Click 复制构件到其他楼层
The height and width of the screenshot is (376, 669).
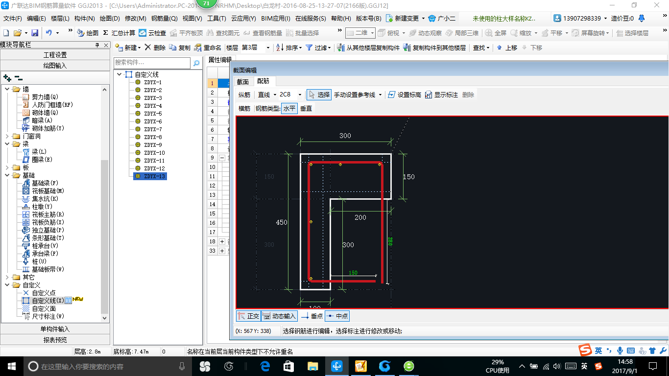[434, 47]
